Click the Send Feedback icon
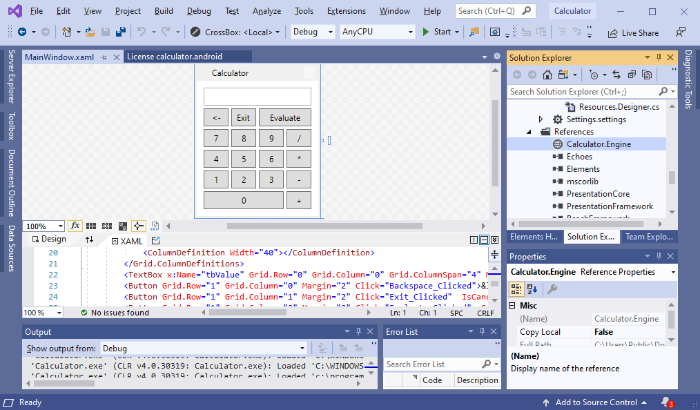Image resolution: width=700 pixels, height=410 pixels. (681, 32)
